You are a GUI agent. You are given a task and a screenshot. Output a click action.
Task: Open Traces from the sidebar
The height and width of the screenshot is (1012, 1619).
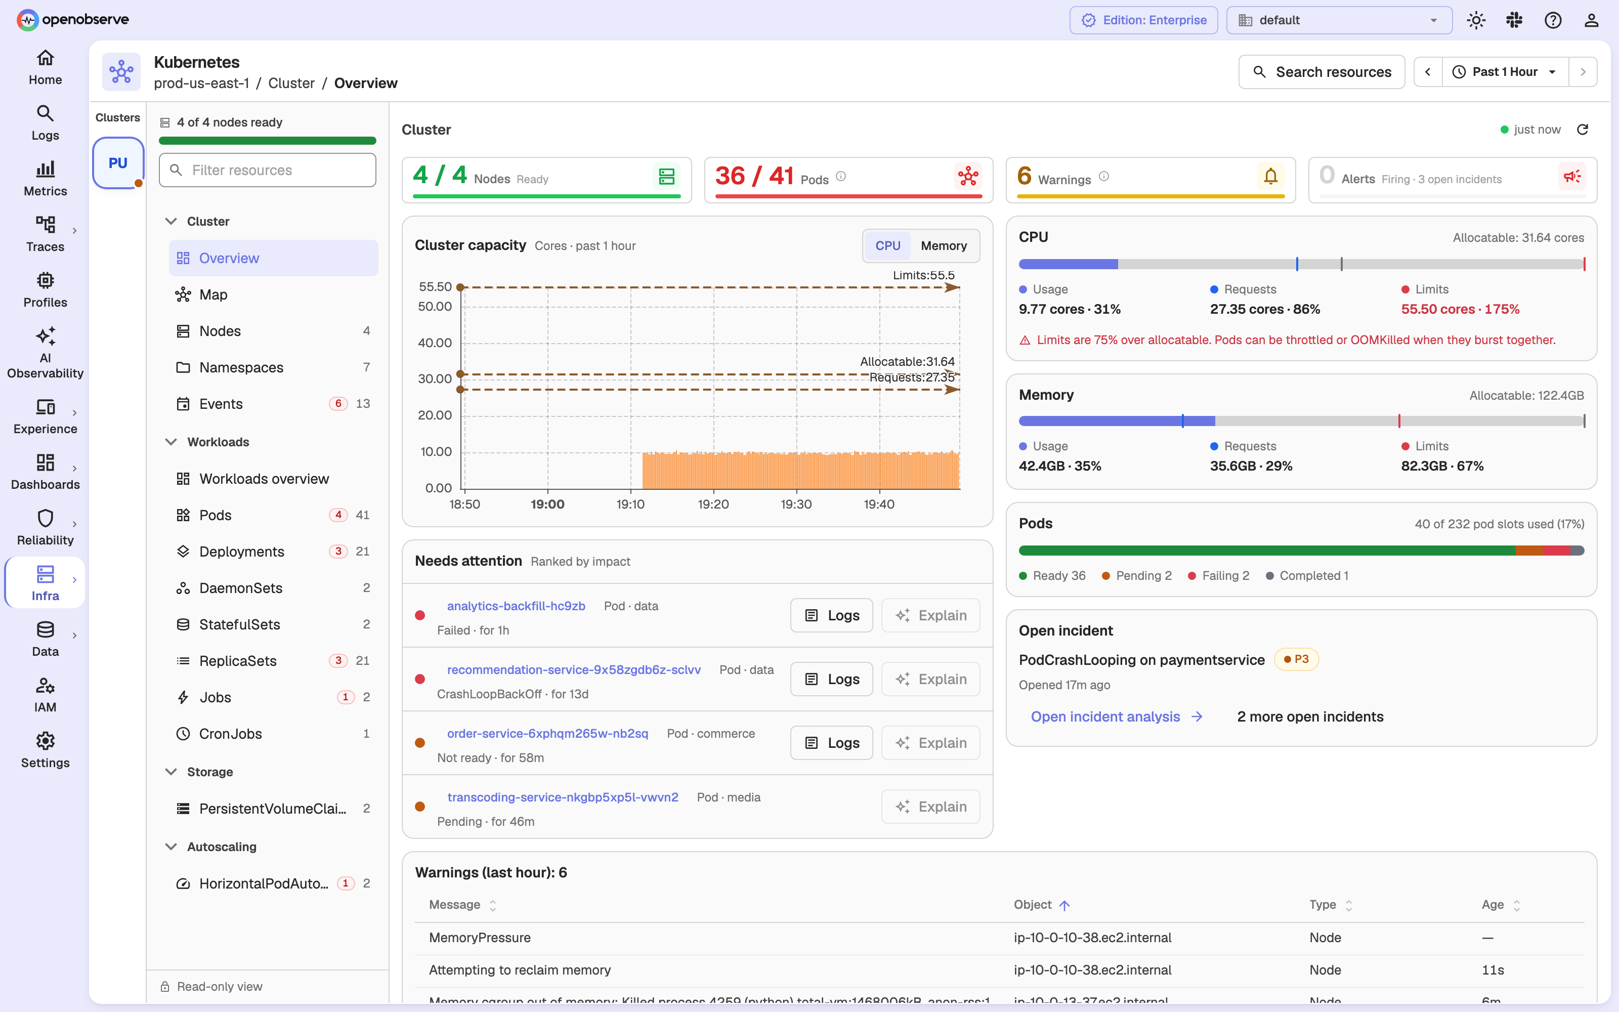(45, 234)
